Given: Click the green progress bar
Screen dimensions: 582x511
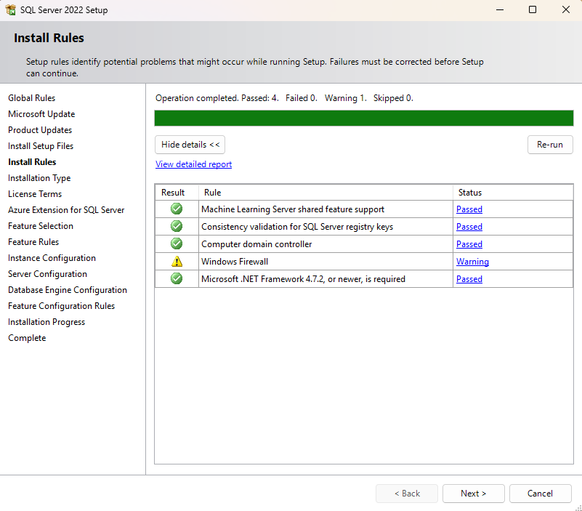Looking at the screenshot, I should pos(363,118).
